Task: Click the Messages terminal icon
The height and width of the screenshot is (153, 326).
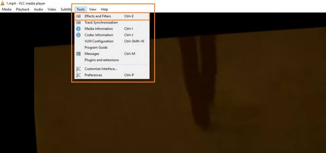Action: click(78, 54)
